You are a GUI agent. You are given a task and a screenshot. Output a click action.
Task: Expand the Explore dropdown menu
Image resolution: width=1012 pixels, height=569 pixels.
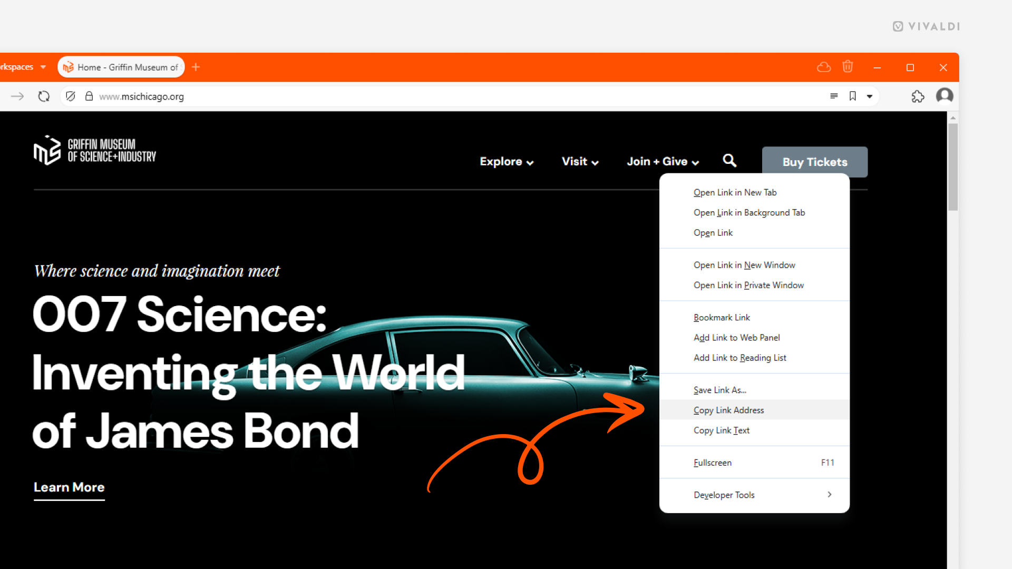click(x=507, y=162)
